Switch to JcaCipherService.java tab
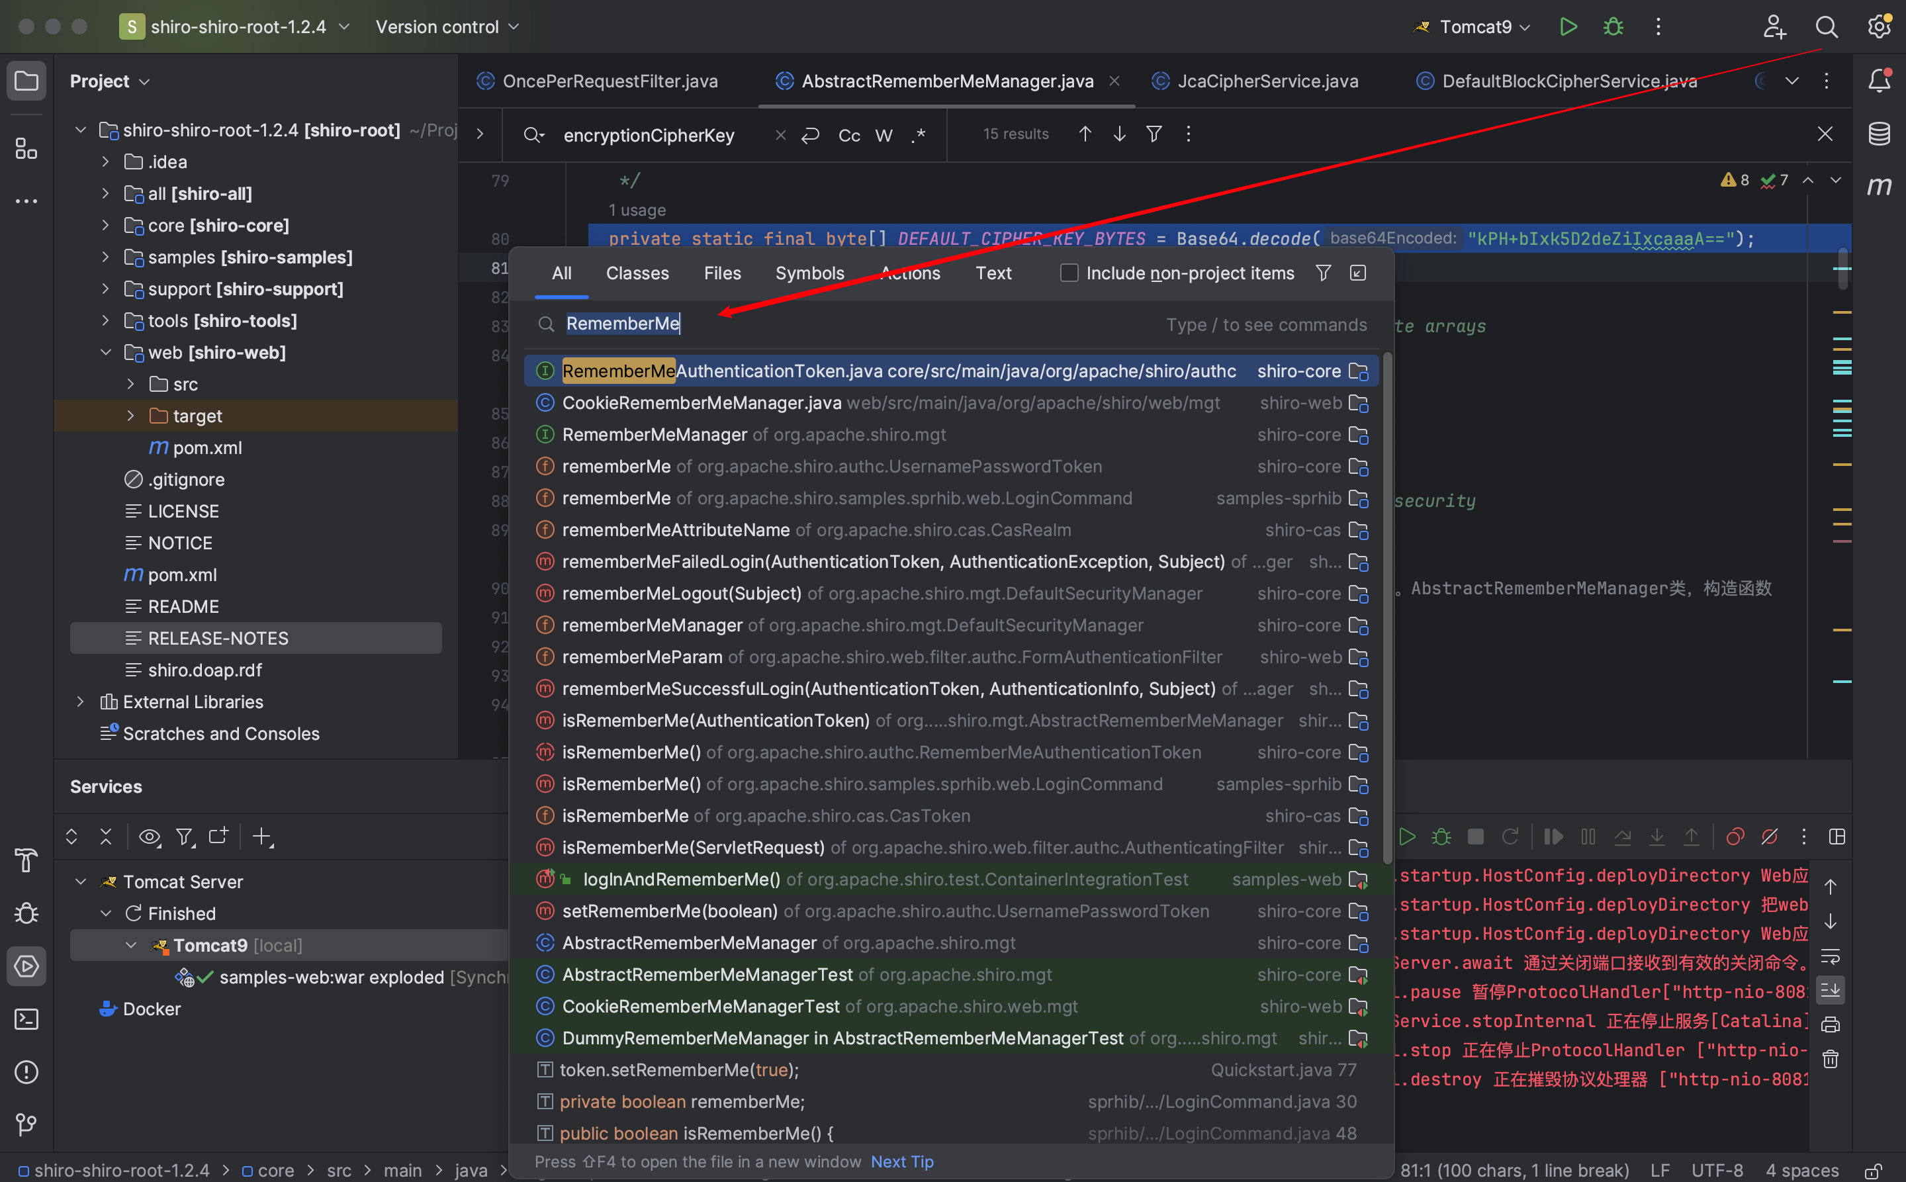The image size is (1906, 1182). coord(1255,81)
